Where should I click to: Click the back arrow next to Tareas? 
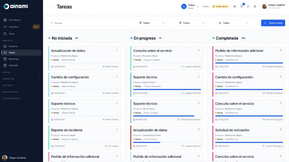pyautogui.click(x=50, y=7)
